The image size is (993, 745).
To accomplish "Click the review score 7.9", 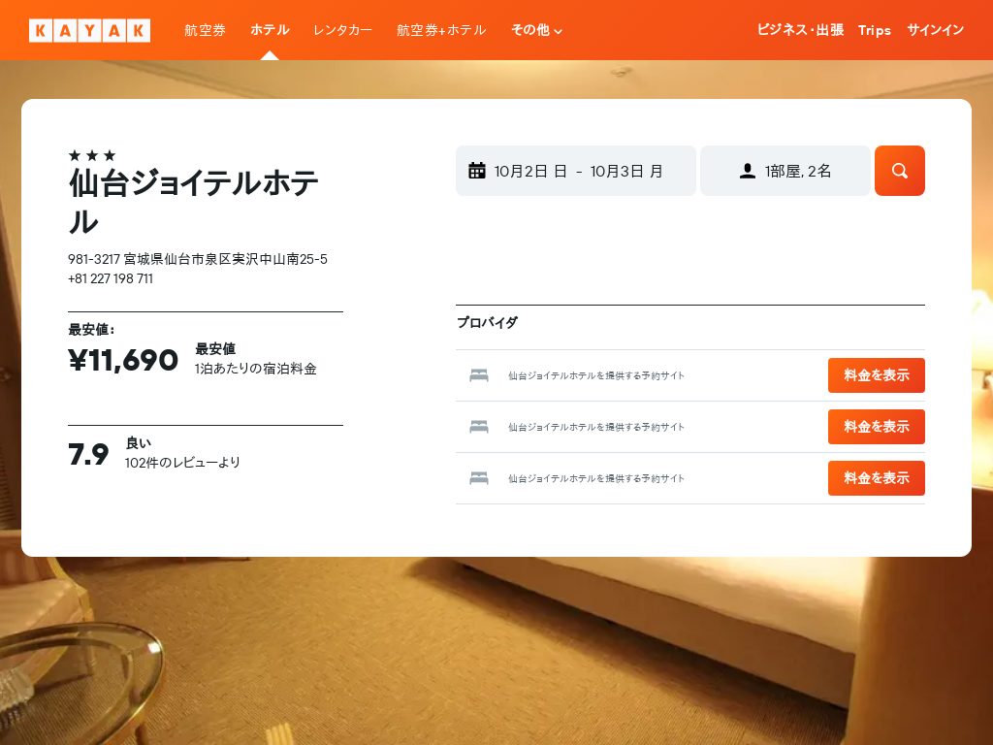I will (x=88, y=454).
